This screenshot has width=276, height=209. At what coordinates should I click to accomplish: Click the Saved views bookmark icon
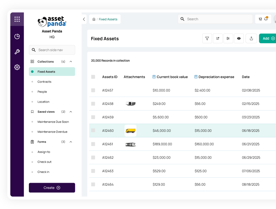[x=32, y=112]
